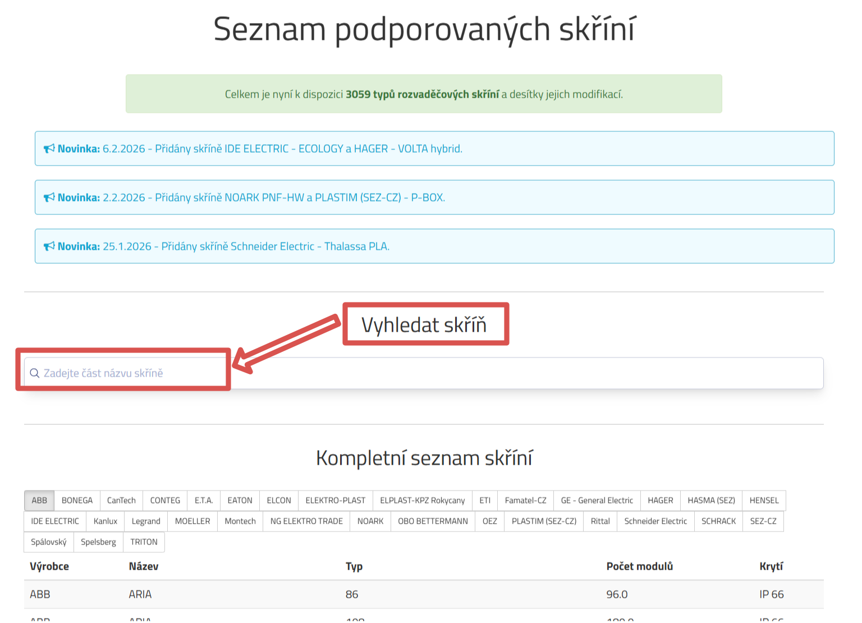Open the Schneider Electric tab
The width and height of the screenshot is (862, 623).
[655, 521]
